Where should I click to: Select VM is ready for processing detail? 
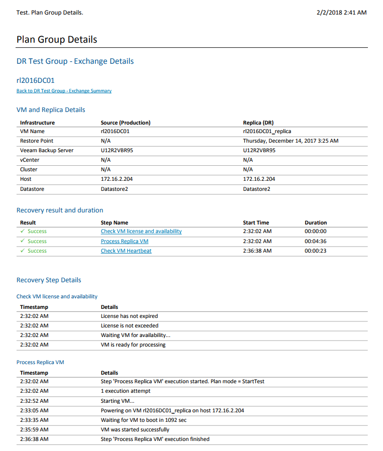pos(133,345)
